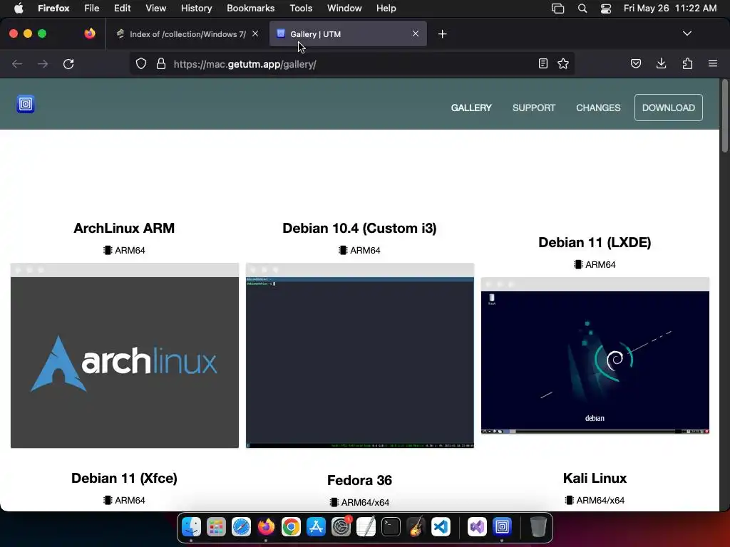Click the Debian 10.4 i3 terminal thumbnail

(x=360, y=355)
